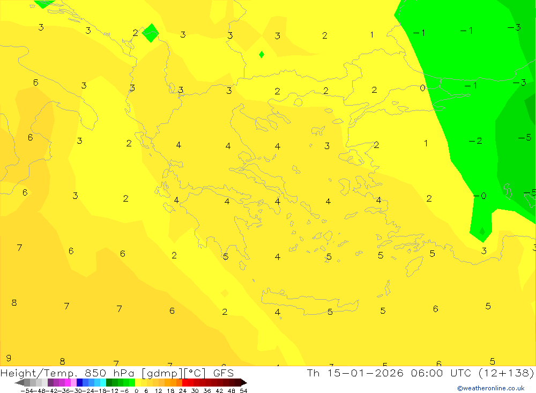Click the dark brown right arrow end of the legend
Image resolution: width=536 pixels, height=393 pixels.
(x=243, y=383)
